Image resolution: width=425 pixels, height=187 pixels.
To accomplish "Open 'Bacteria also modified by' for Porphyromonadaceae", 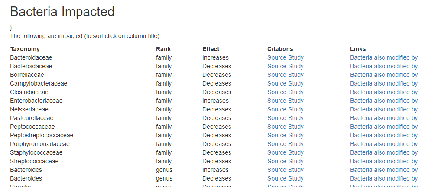I will (x=383, y=144).
